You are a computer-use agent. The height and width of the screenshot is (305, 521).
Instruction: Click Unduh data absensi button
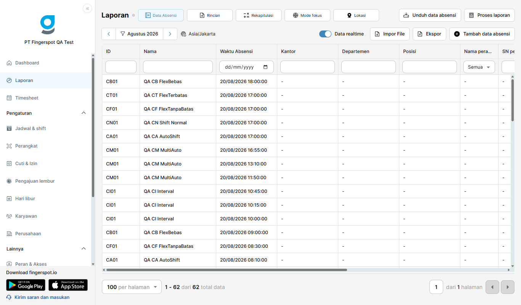click(430, 15)
